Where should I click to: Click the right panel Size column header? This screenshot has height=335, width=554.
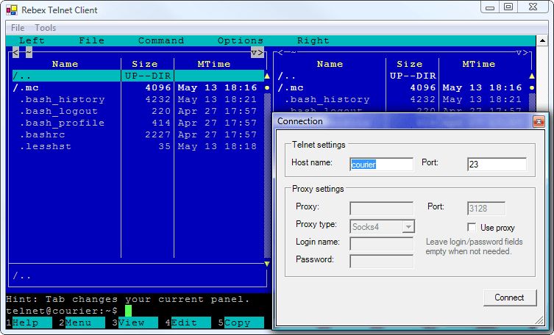tap(410, 64)
